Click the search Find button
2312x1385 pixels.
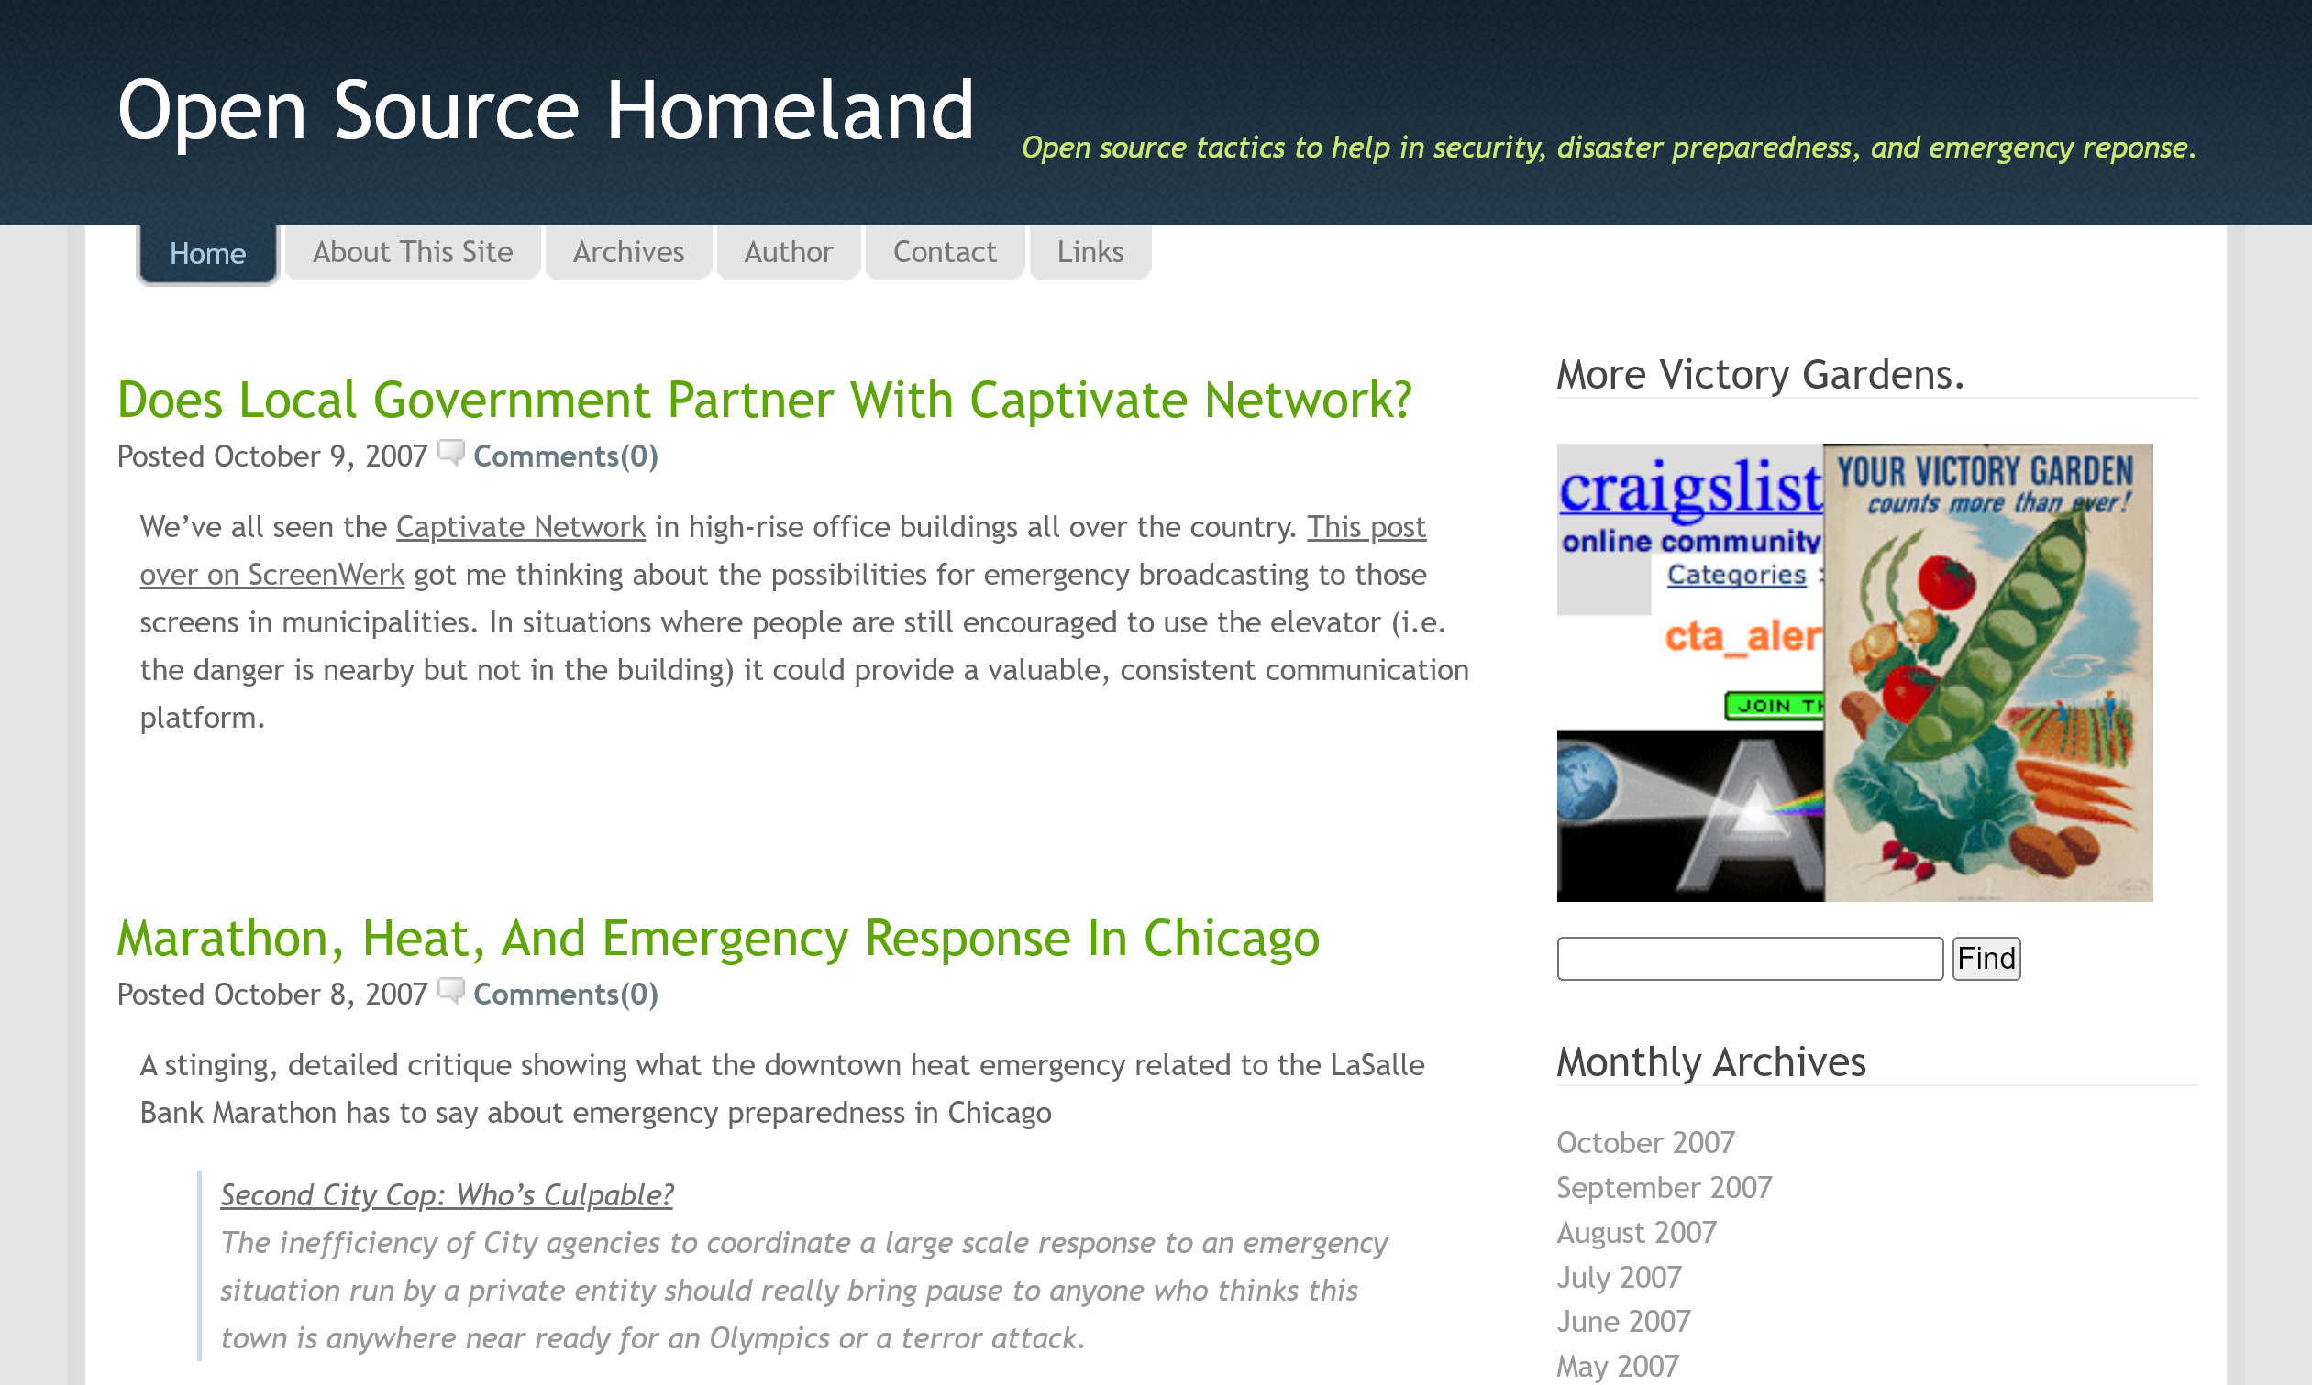pos(1986,956)
